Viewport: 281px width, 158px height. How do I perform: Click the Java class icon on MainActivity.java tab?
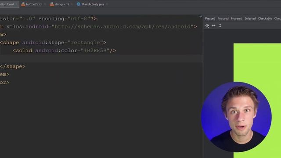coord(78,4)
